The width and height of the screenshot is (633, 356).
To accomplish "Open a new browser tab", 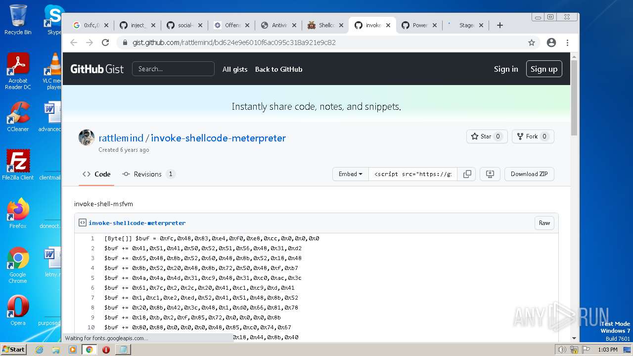I will [500, 25].
